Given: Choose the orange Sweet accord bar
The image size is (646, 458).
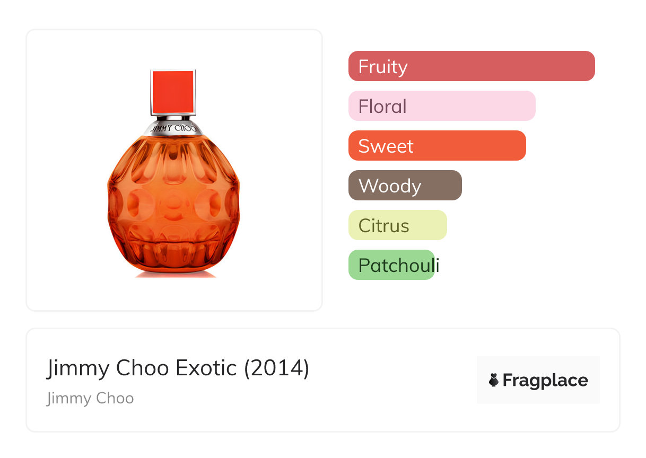Looking at the screenshot, I should pyautogui.click(x=467, y=146).
